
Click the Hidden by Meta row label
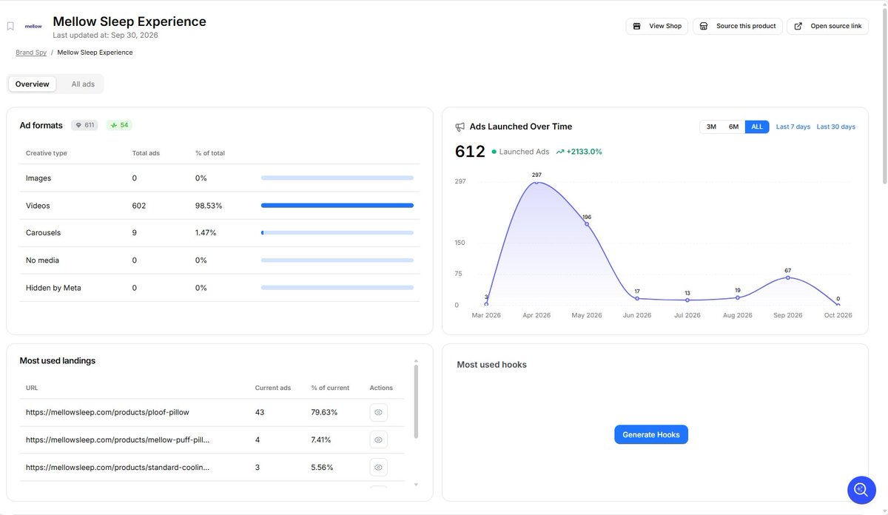click(53, 288)
